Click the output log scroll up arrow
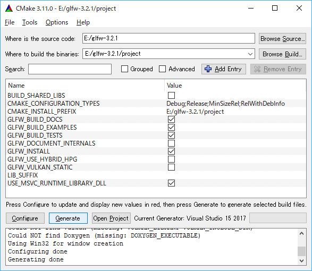Image resolution: width=312 pixels, height=271 pixels. coord(302,233)
